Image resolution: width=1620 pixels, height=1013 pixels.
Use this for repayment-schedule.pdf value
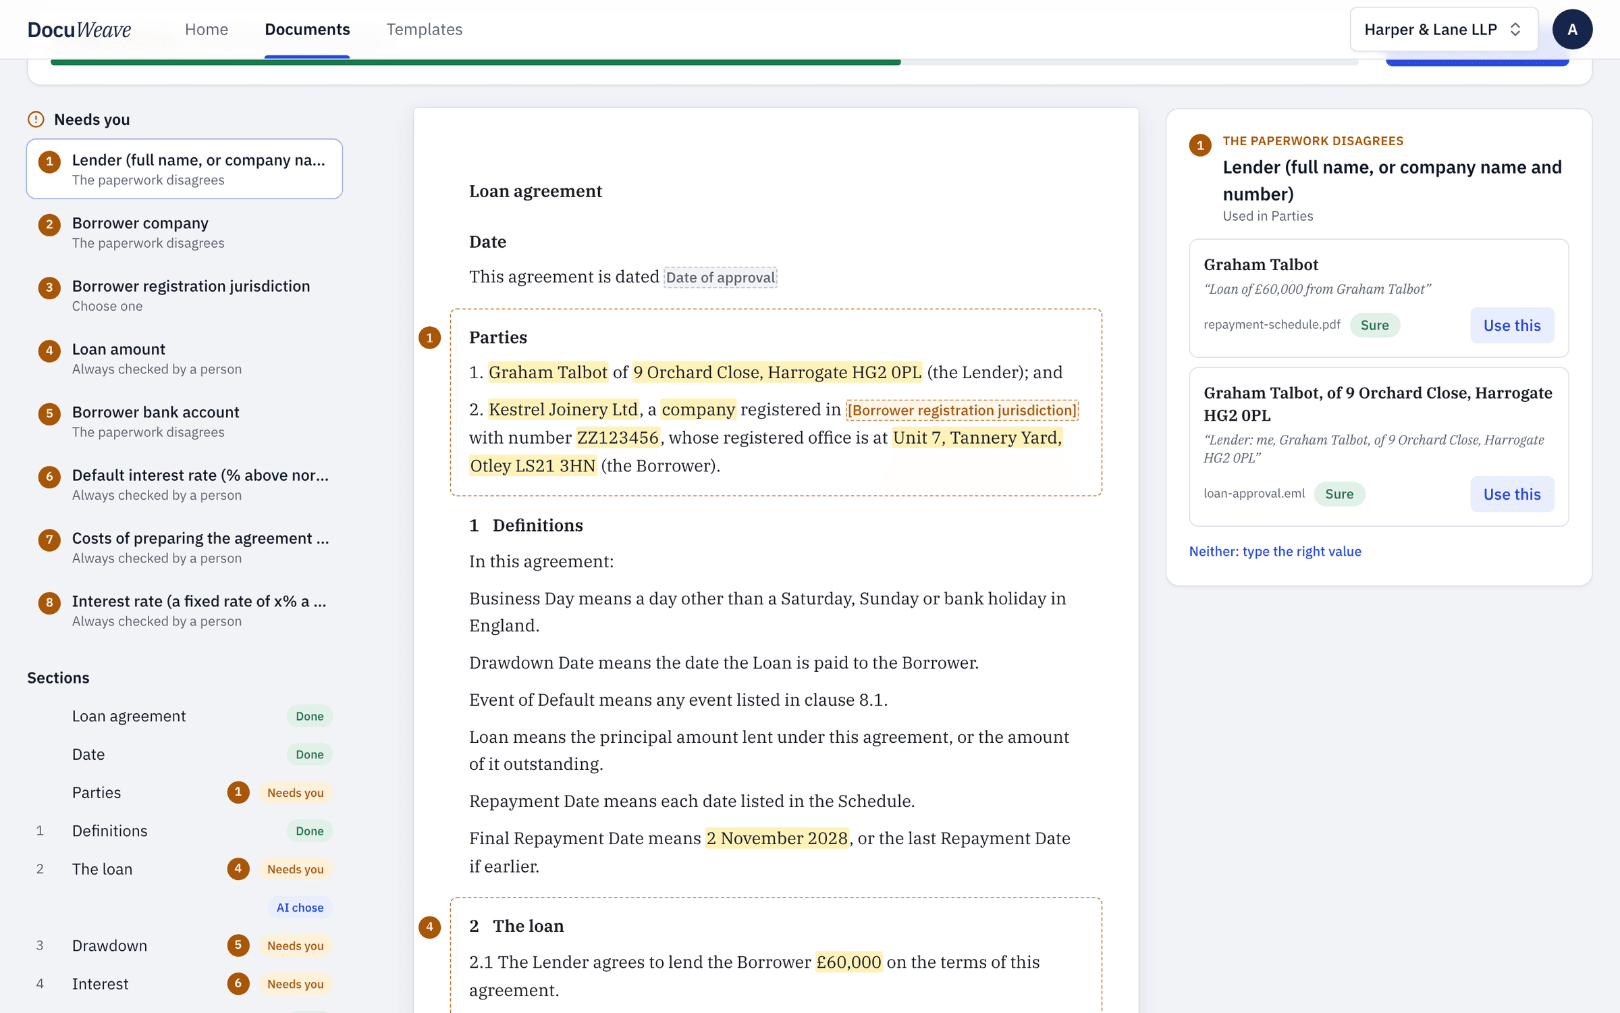(1512, 326)
